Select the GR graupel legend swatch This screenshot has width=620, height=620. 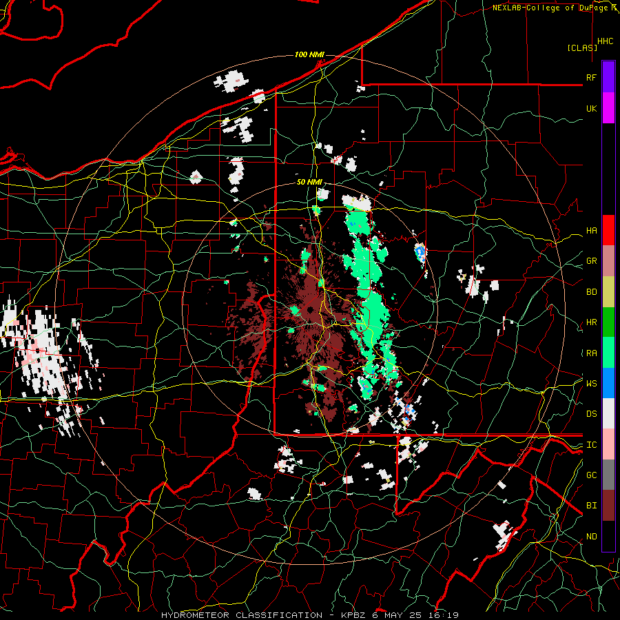click(608, 261)
